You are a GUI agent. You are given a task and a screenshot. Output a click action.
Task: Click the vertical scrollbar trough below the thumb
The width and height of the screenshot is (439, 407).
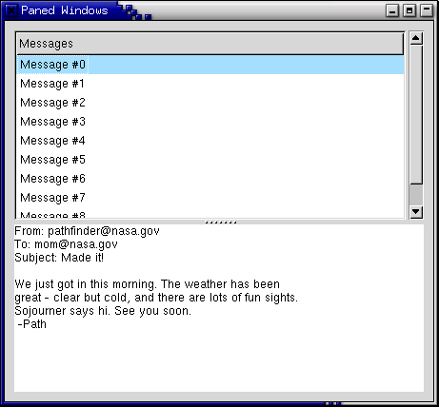416,195
